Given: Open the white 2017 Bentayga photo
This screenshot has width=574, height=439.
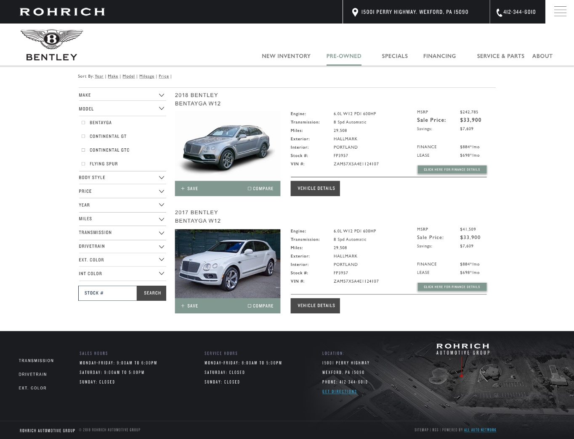Looking at the screenshot, I should click(x=228, y=263).
